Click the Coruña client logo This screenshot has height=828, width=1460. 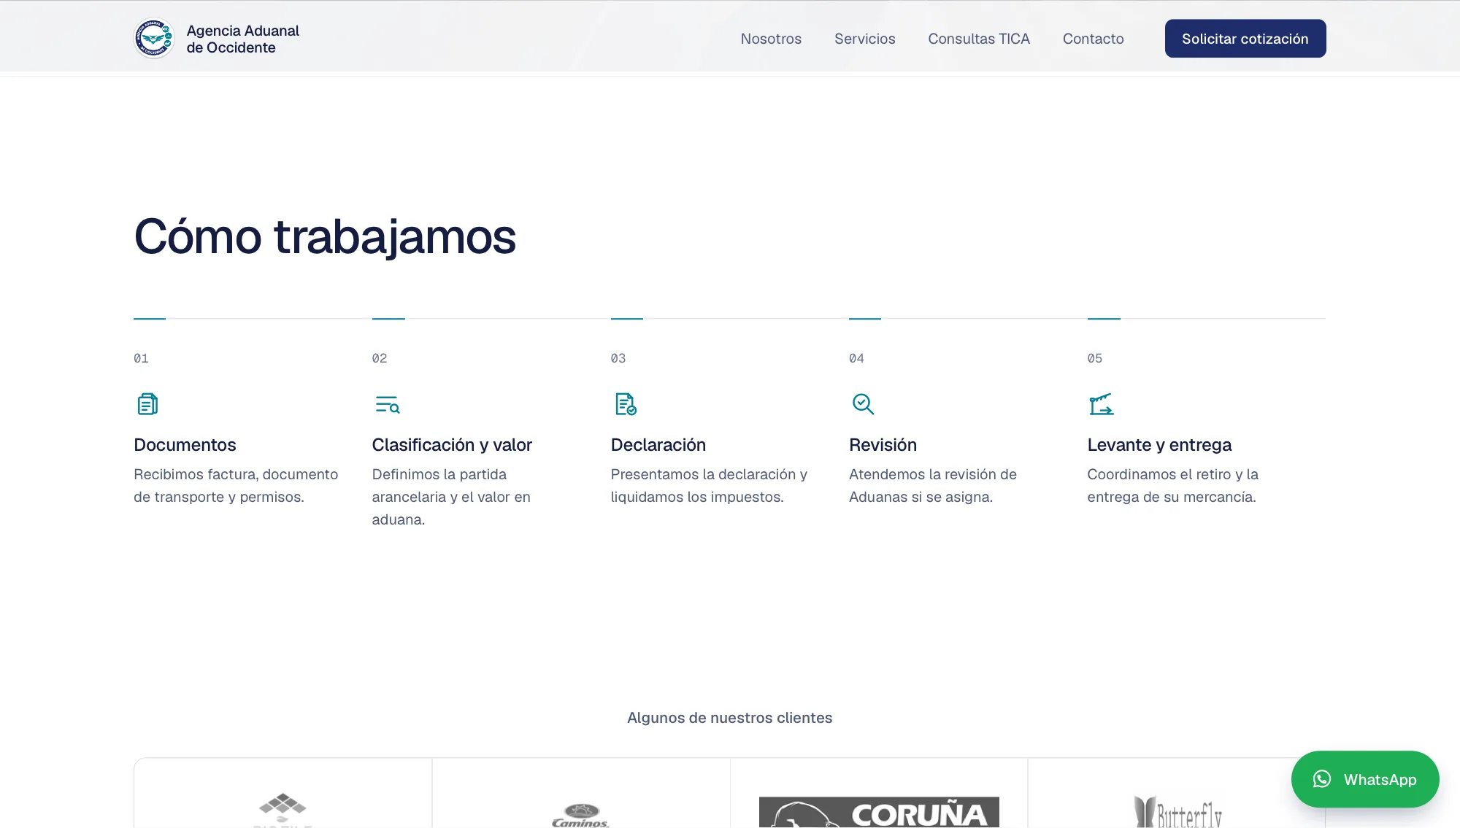coord(879,812)
